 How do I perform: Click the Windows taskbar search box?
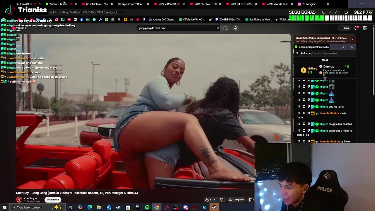click(37, 207)
